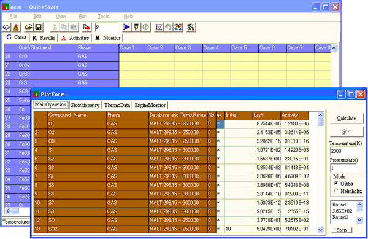This screenshot has height=239, width=368.
Task: Click the hammer tools icon in toolbar
Action: tap(191, 28)
